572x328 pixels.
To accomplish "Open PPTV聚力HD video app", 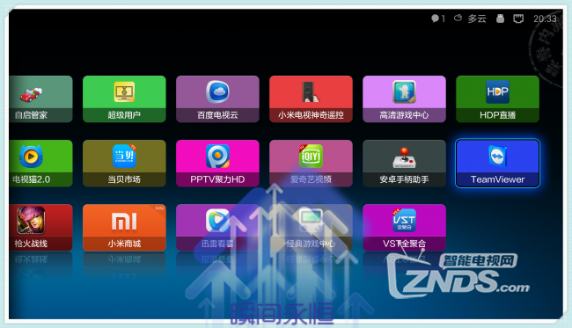I will pyautogui.click(x=217, y=164).
